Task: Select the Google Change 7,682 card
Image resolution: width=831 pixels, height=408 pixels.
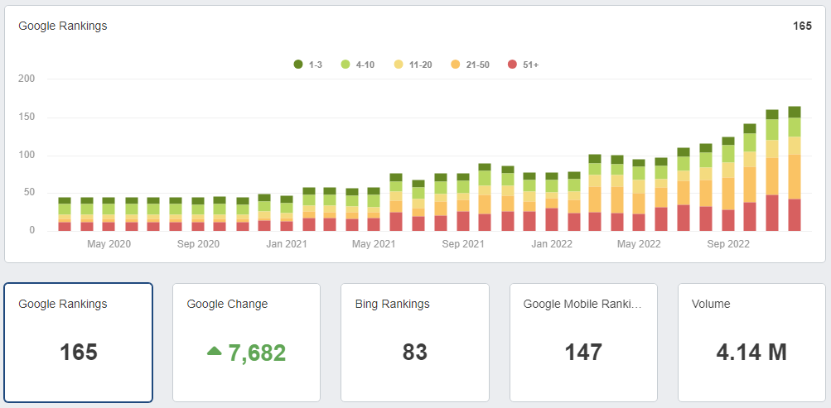Action: [246, 343]
